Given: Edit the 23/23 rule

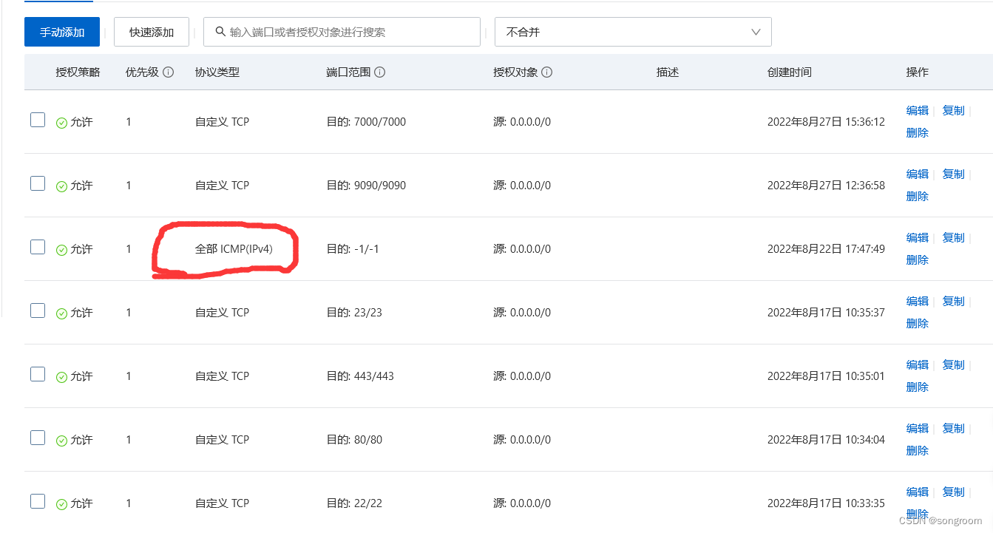Looking at the screenshot, I should [918, 302].
